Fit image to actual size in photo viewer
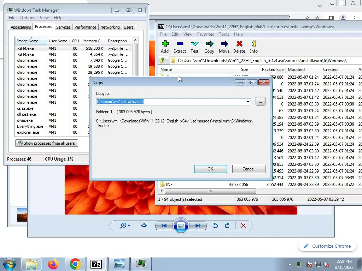This screenshot has width=362, height=271. pyautogui.click(x=144, y=225)
